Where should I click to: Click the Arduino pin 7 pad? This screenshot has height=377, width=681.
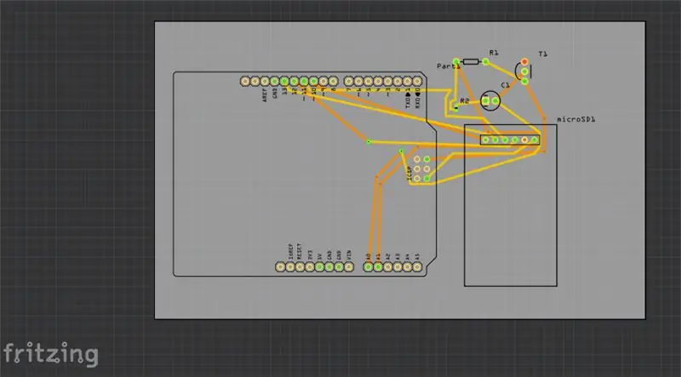349,81
